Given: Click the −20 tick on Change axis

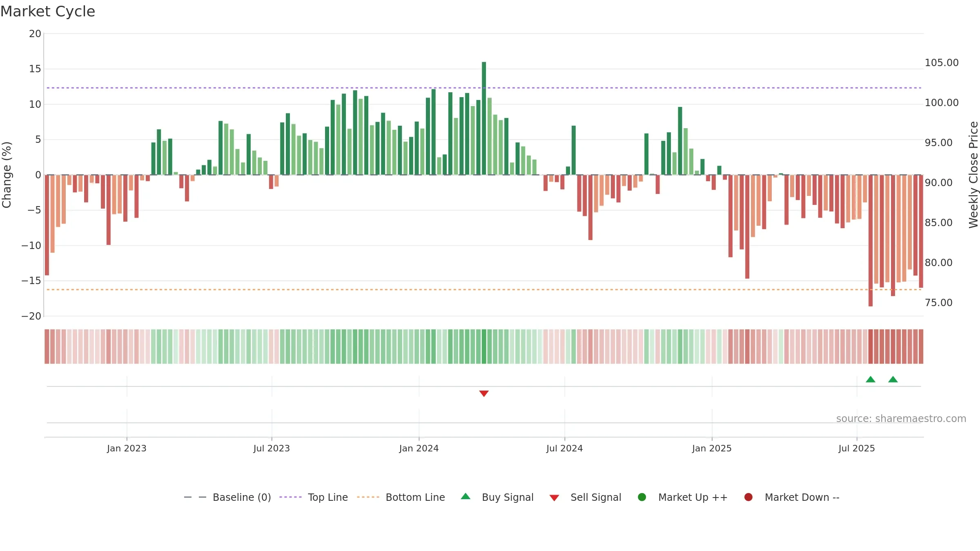Looking at the screenshot, I should (31, 316).
